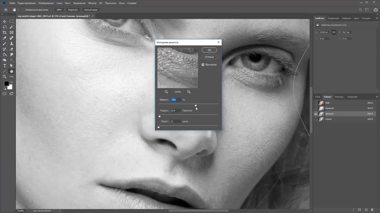Select the Crop tool
The width and height of the screenshot is (380, 213).
point(5,32)
